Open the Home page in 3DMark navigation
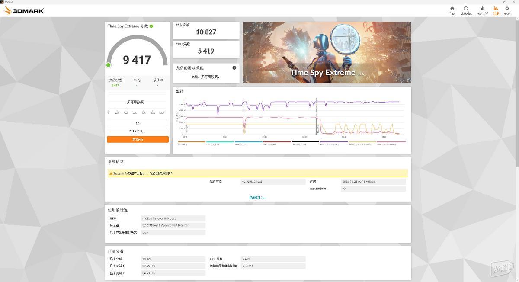Viewport: 519px width, 282px height. click(x=452, y=9)
